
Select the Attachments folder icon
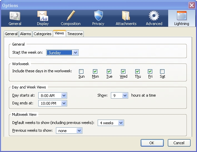126,16
